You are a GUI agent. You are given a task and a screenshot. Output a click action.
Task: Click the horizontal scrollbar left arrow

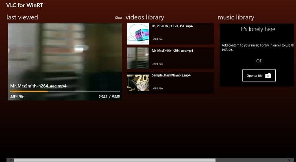pos(11,160)
